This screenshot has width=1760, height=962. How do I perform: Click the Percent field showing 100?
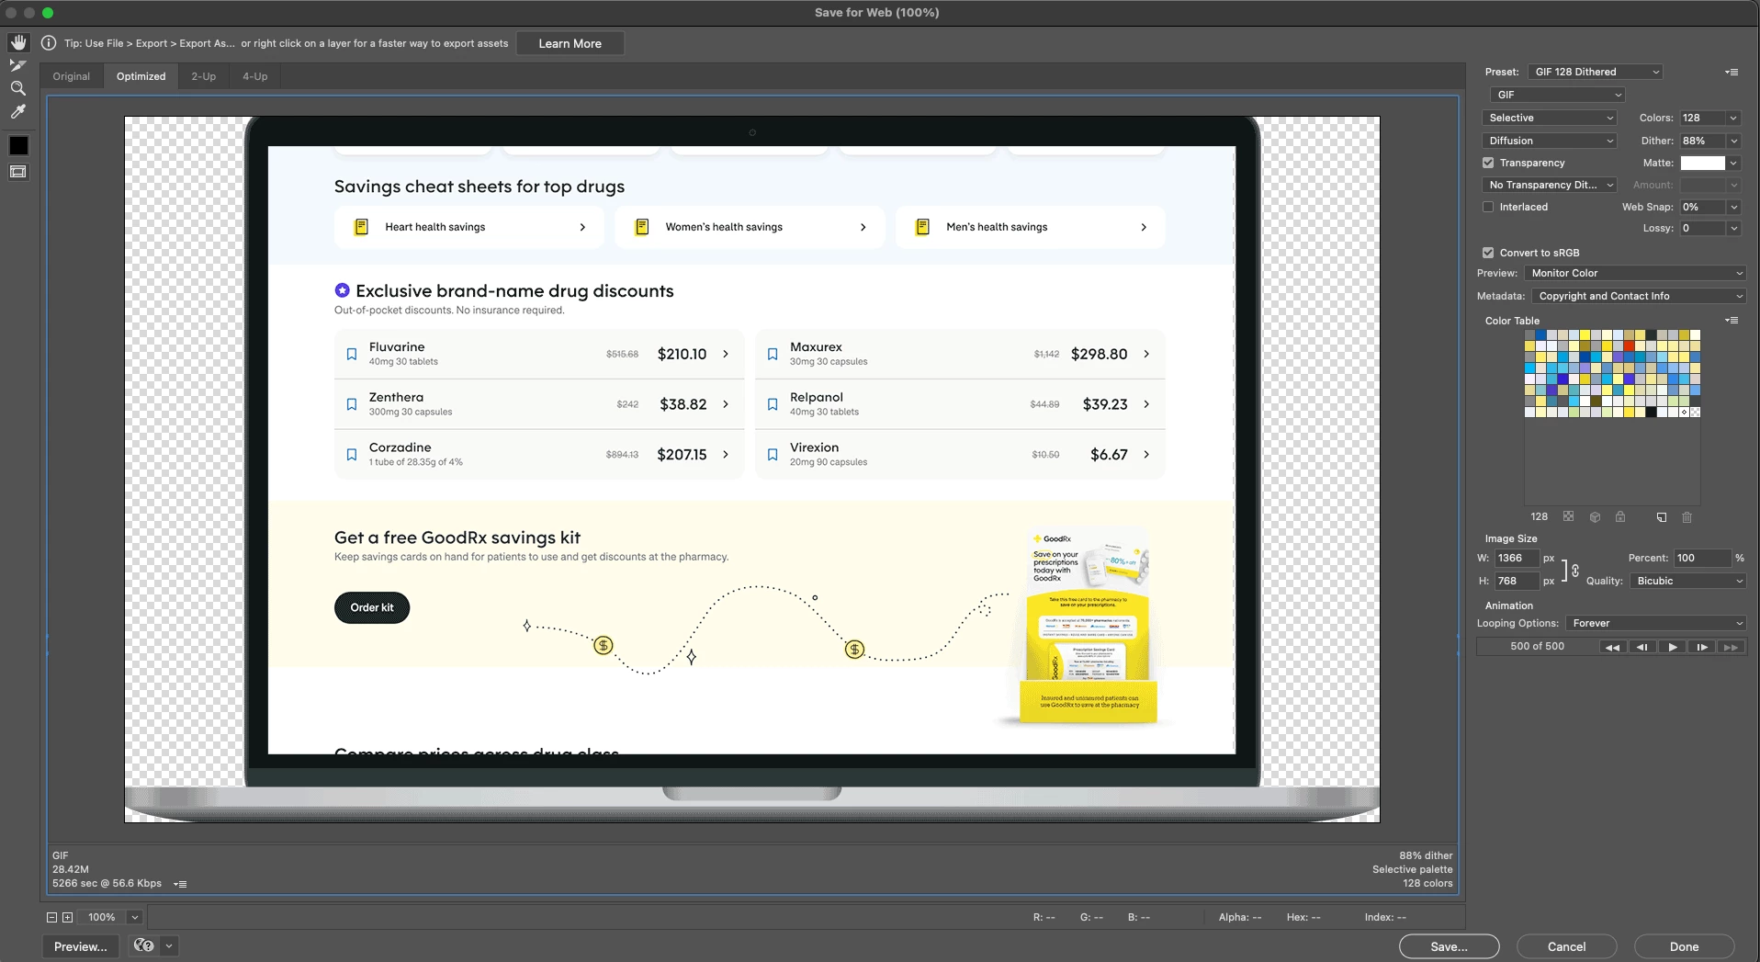click(1702, 558)
